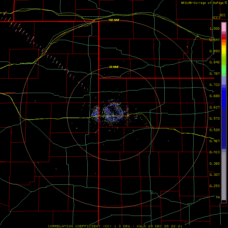Click the Correlation Coefficient caption at bottom
Viewport: 228px width, 228px height.
click(x=115, y=226)
